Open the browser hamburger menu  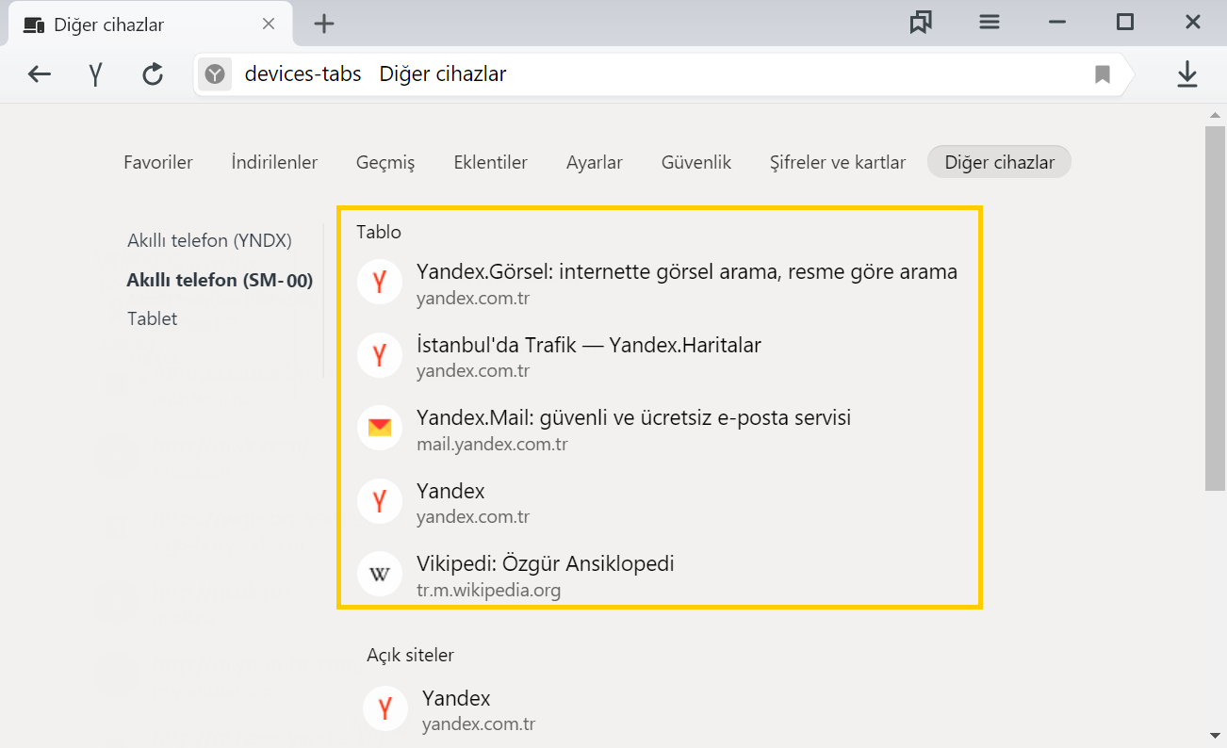pos(990,23)
